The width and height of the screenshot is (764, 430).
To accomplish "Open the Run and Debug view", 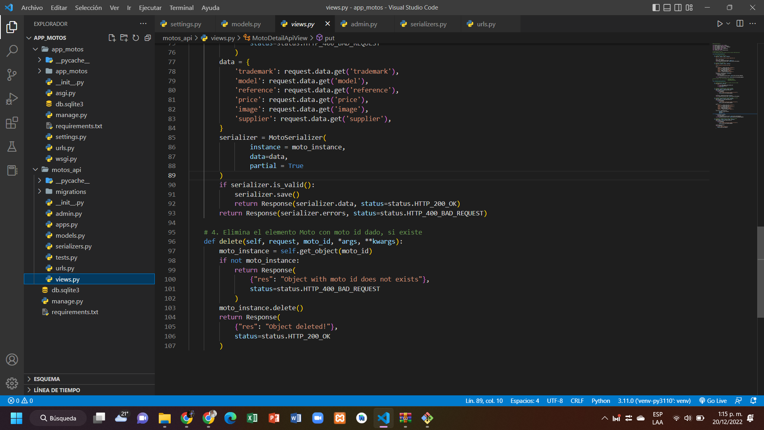I will coord(12,99).
